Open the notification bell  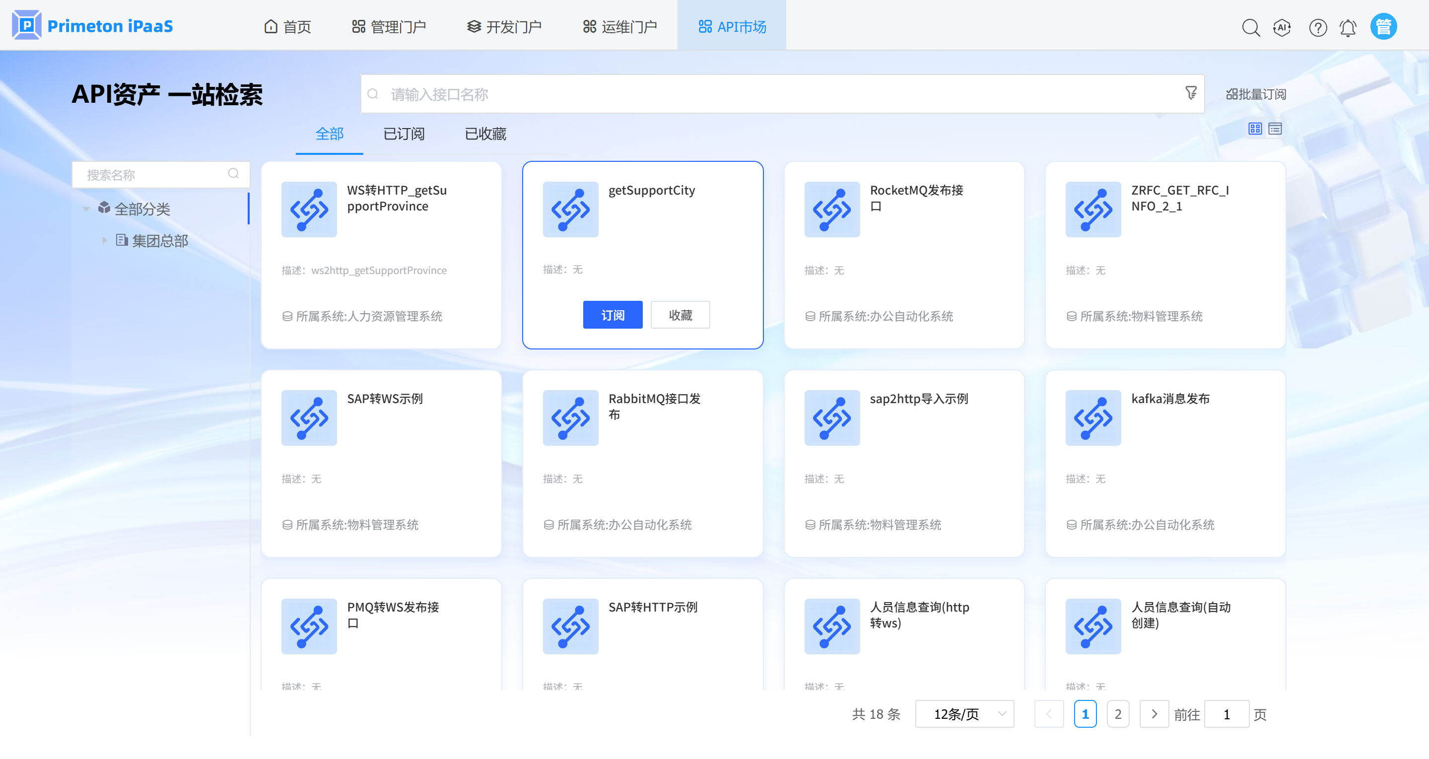pyautogui.click(x=1348, y=27)
